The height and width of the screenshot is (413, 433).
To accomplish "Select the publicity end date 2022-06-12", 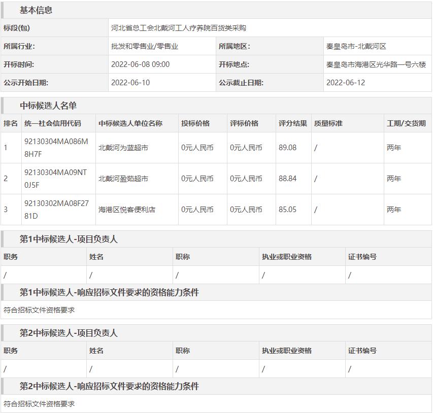I will [345, 83].
